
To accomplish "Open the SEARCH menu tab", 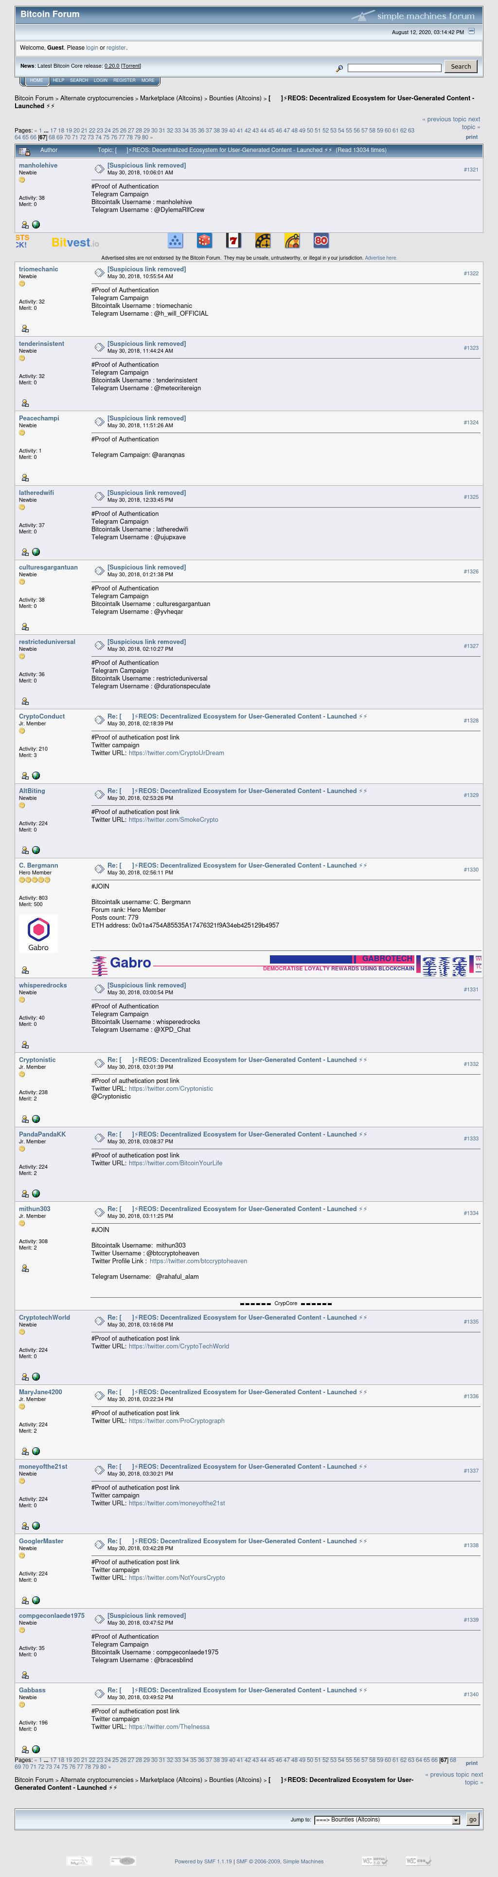I will coord(79,80).
